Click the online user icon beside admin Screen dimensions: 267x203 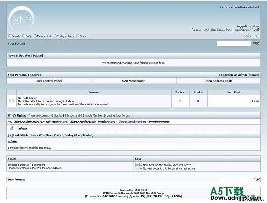point(12,128)
